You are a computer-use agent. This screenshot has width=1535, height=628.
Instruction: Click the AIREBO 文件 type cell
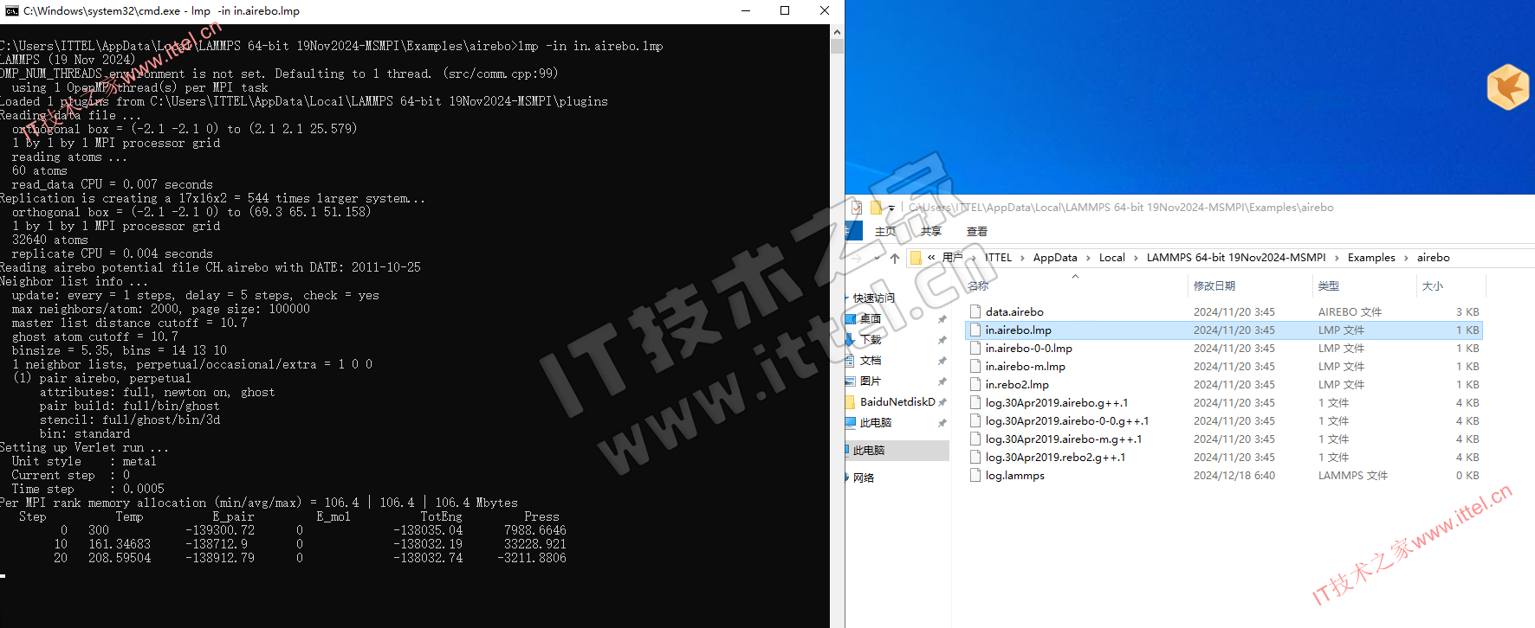tap(1350, 311)
